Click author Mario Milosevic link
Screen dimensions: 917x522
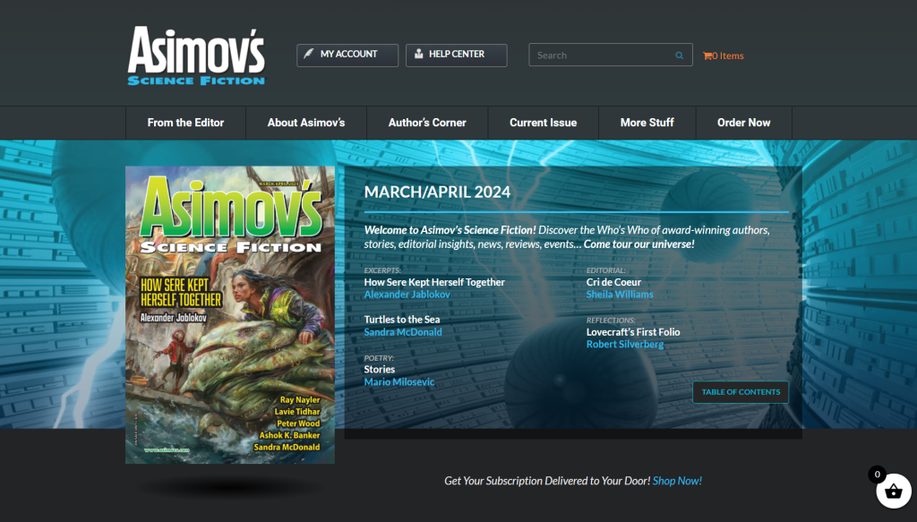point(399,382)
